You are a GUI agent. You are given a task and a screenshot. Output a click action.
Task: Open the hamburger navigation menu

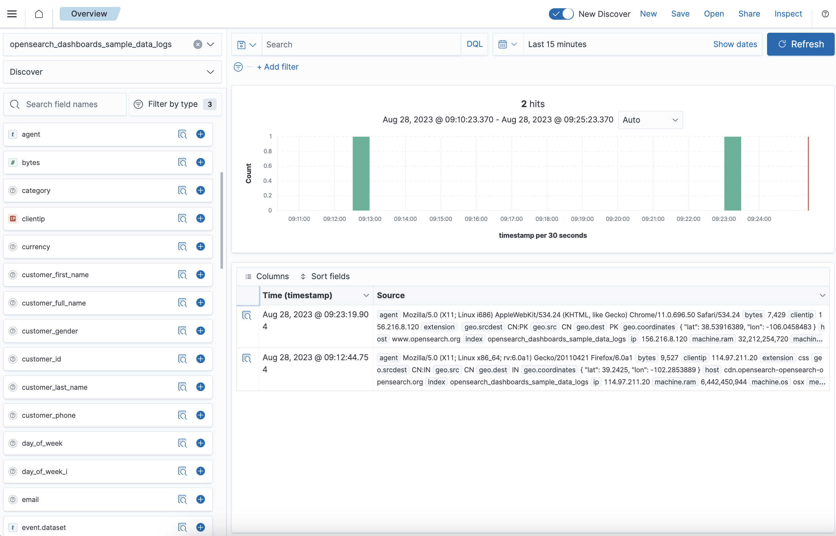[x=12, y=14]
